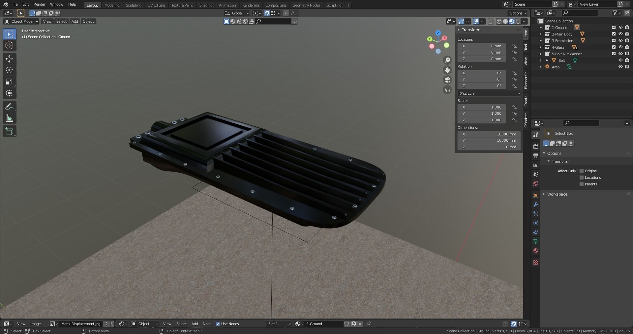Switch to wireframe viewport shading
Viewport: 633px width, 334px height.
(499, 21)
